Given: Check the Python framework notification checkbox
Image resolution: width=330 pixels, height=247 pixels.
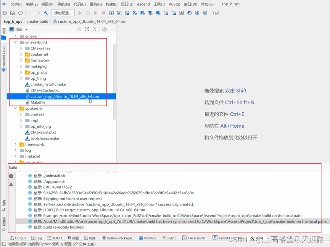Looking at the screenshot, I should (x=3, y=243).
